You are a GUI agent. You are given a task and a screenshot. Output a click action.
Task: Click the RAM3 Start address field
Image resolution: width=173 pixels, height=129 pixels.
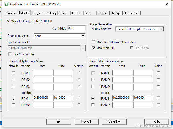tap(122, 87)
